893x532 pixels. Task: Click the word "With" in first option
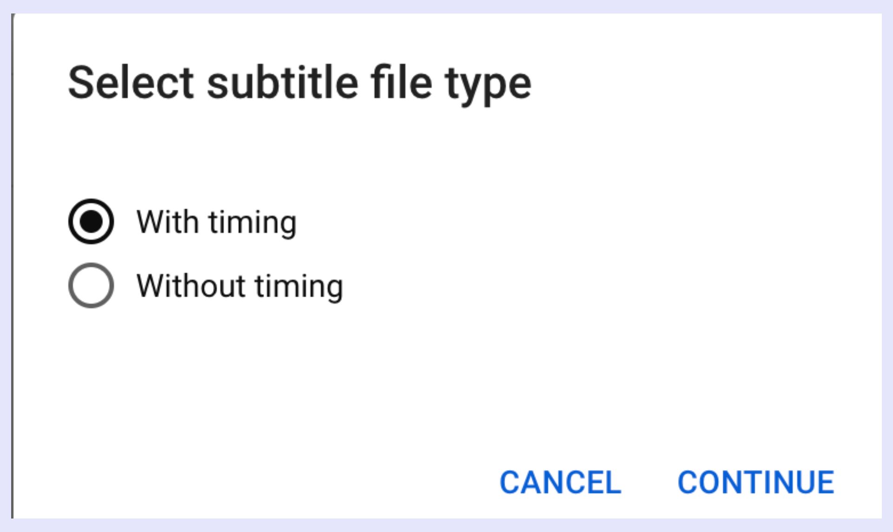point(167,222)
